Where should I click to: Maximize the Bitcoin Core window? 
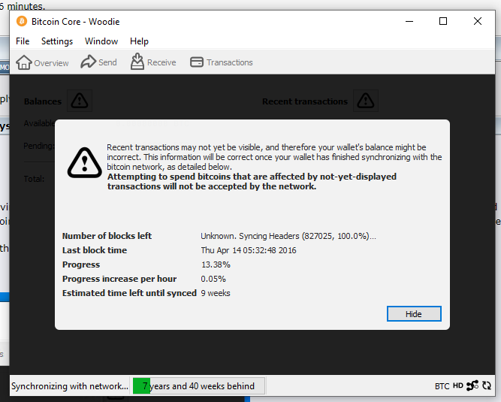click(443, 21)
